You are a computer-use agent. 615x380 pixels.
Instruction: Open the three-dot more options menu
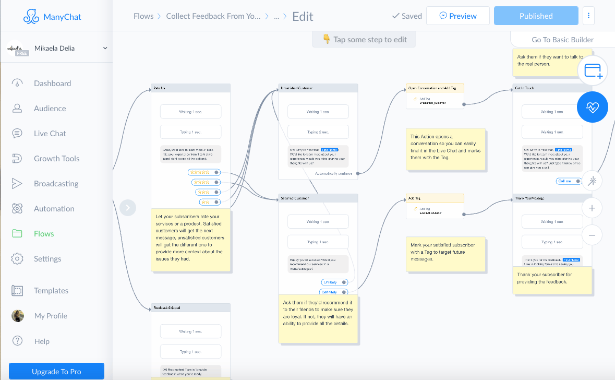[588, 16]
